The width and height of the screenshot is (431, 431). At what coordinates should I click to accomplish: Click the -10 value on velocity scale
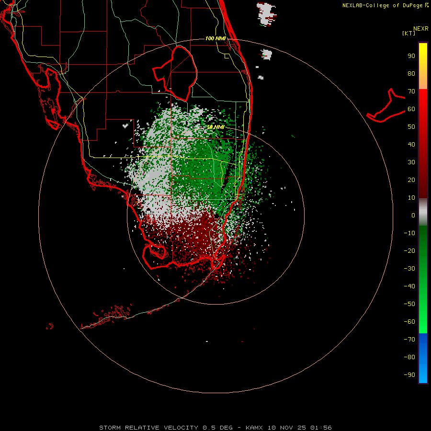pyautogui.click(x=409, y=233)
